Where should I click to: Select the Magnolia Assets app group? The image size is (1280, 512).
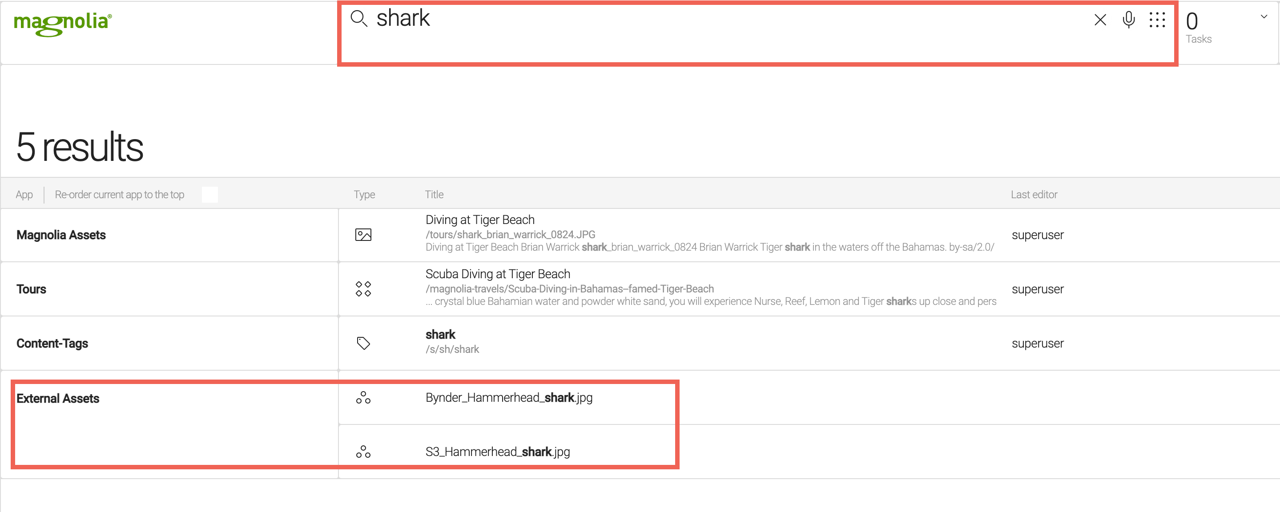tap(61, 235)
